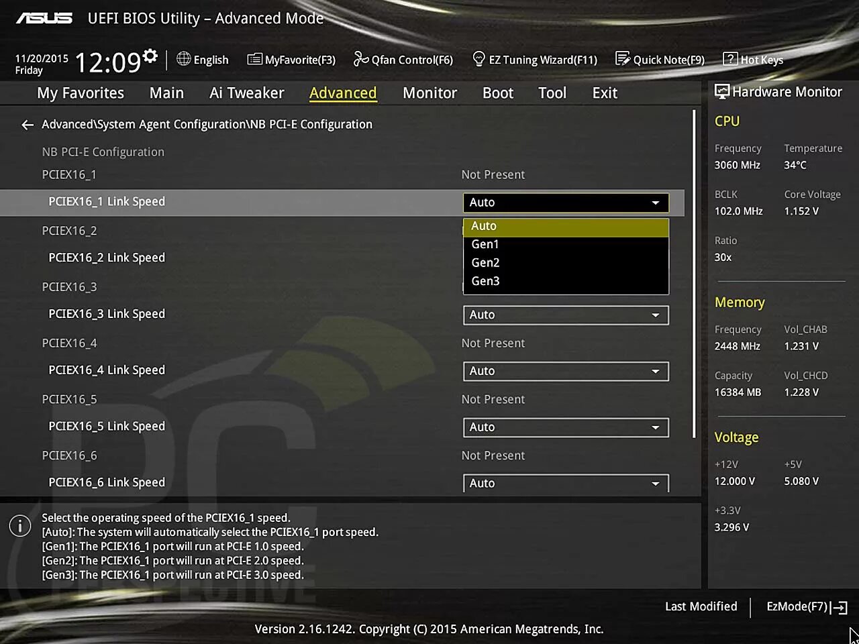This screenshot has height=644, width=859.
Task: Click +3.3V value 3.296 V
Action: [731, 528]
